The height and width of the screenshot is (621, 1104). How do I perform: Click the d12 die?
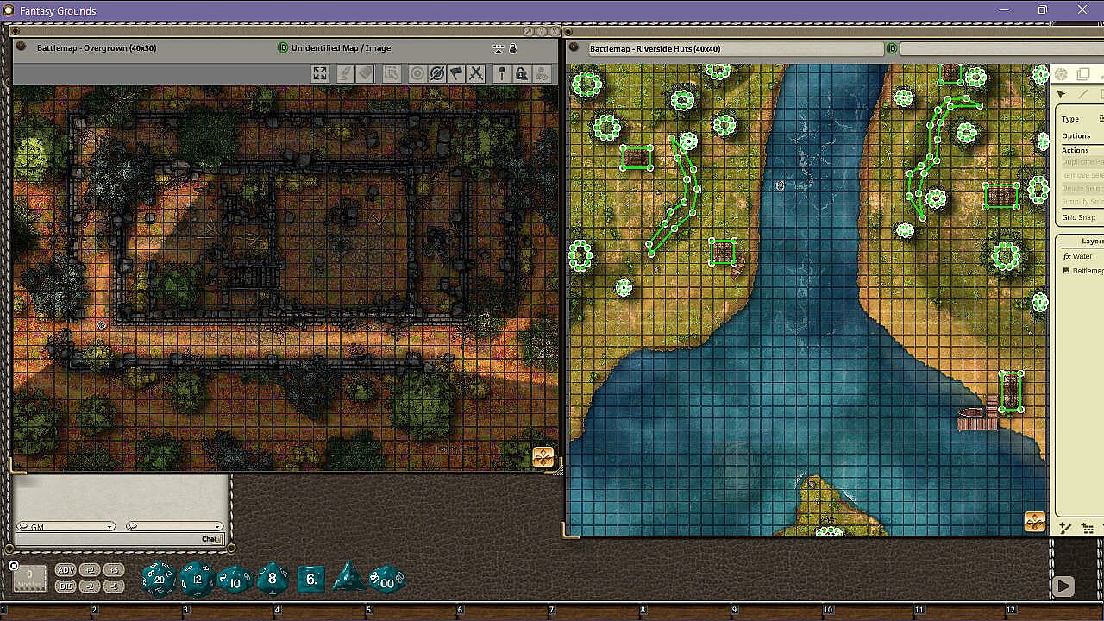(x=197, y=579)
